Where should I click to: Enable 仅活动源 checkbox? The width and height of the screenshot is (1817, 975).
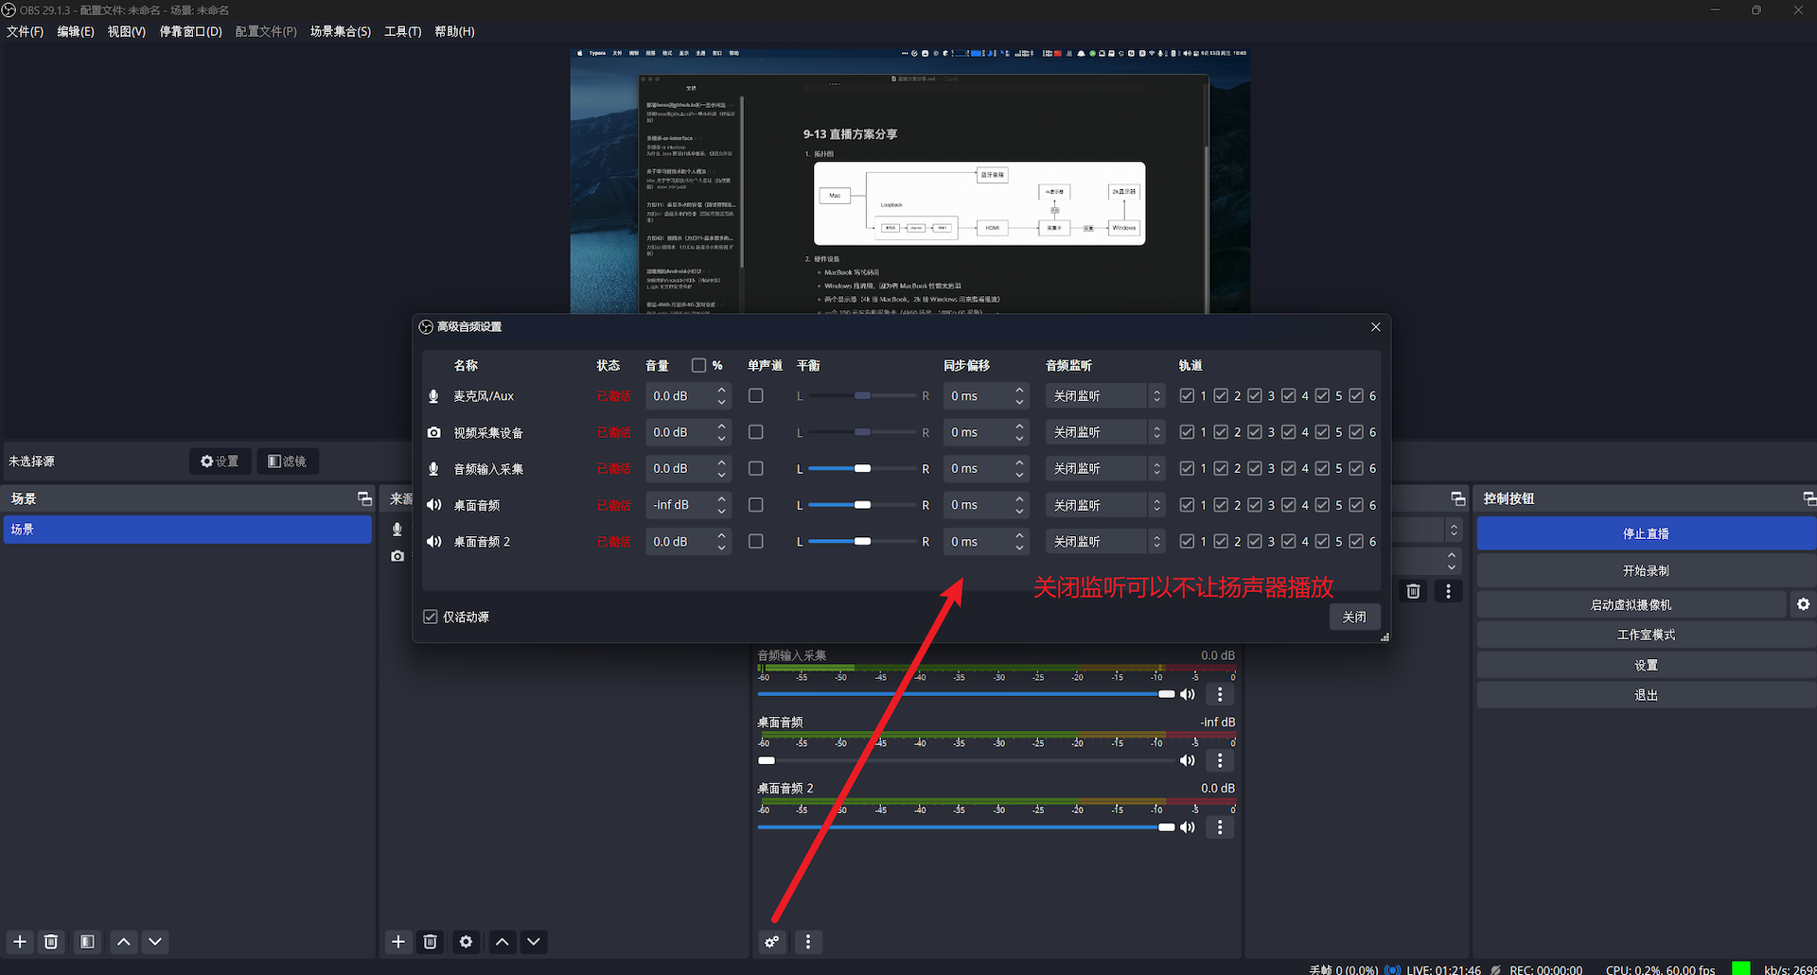[431, 616]
